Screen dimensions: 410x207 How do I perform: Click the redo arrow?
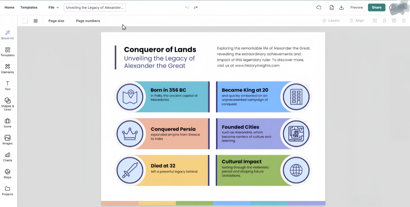coord(196,7)
